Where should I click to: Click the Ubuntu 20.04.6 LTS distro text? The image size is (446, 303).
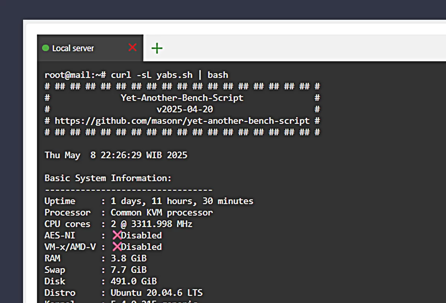(x=156, y=293)
